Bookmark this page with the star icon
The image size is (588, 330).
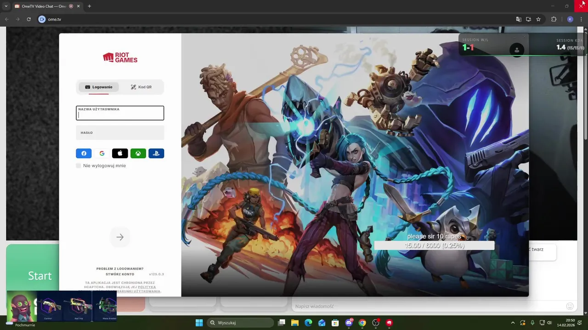(x=538, y=19)
